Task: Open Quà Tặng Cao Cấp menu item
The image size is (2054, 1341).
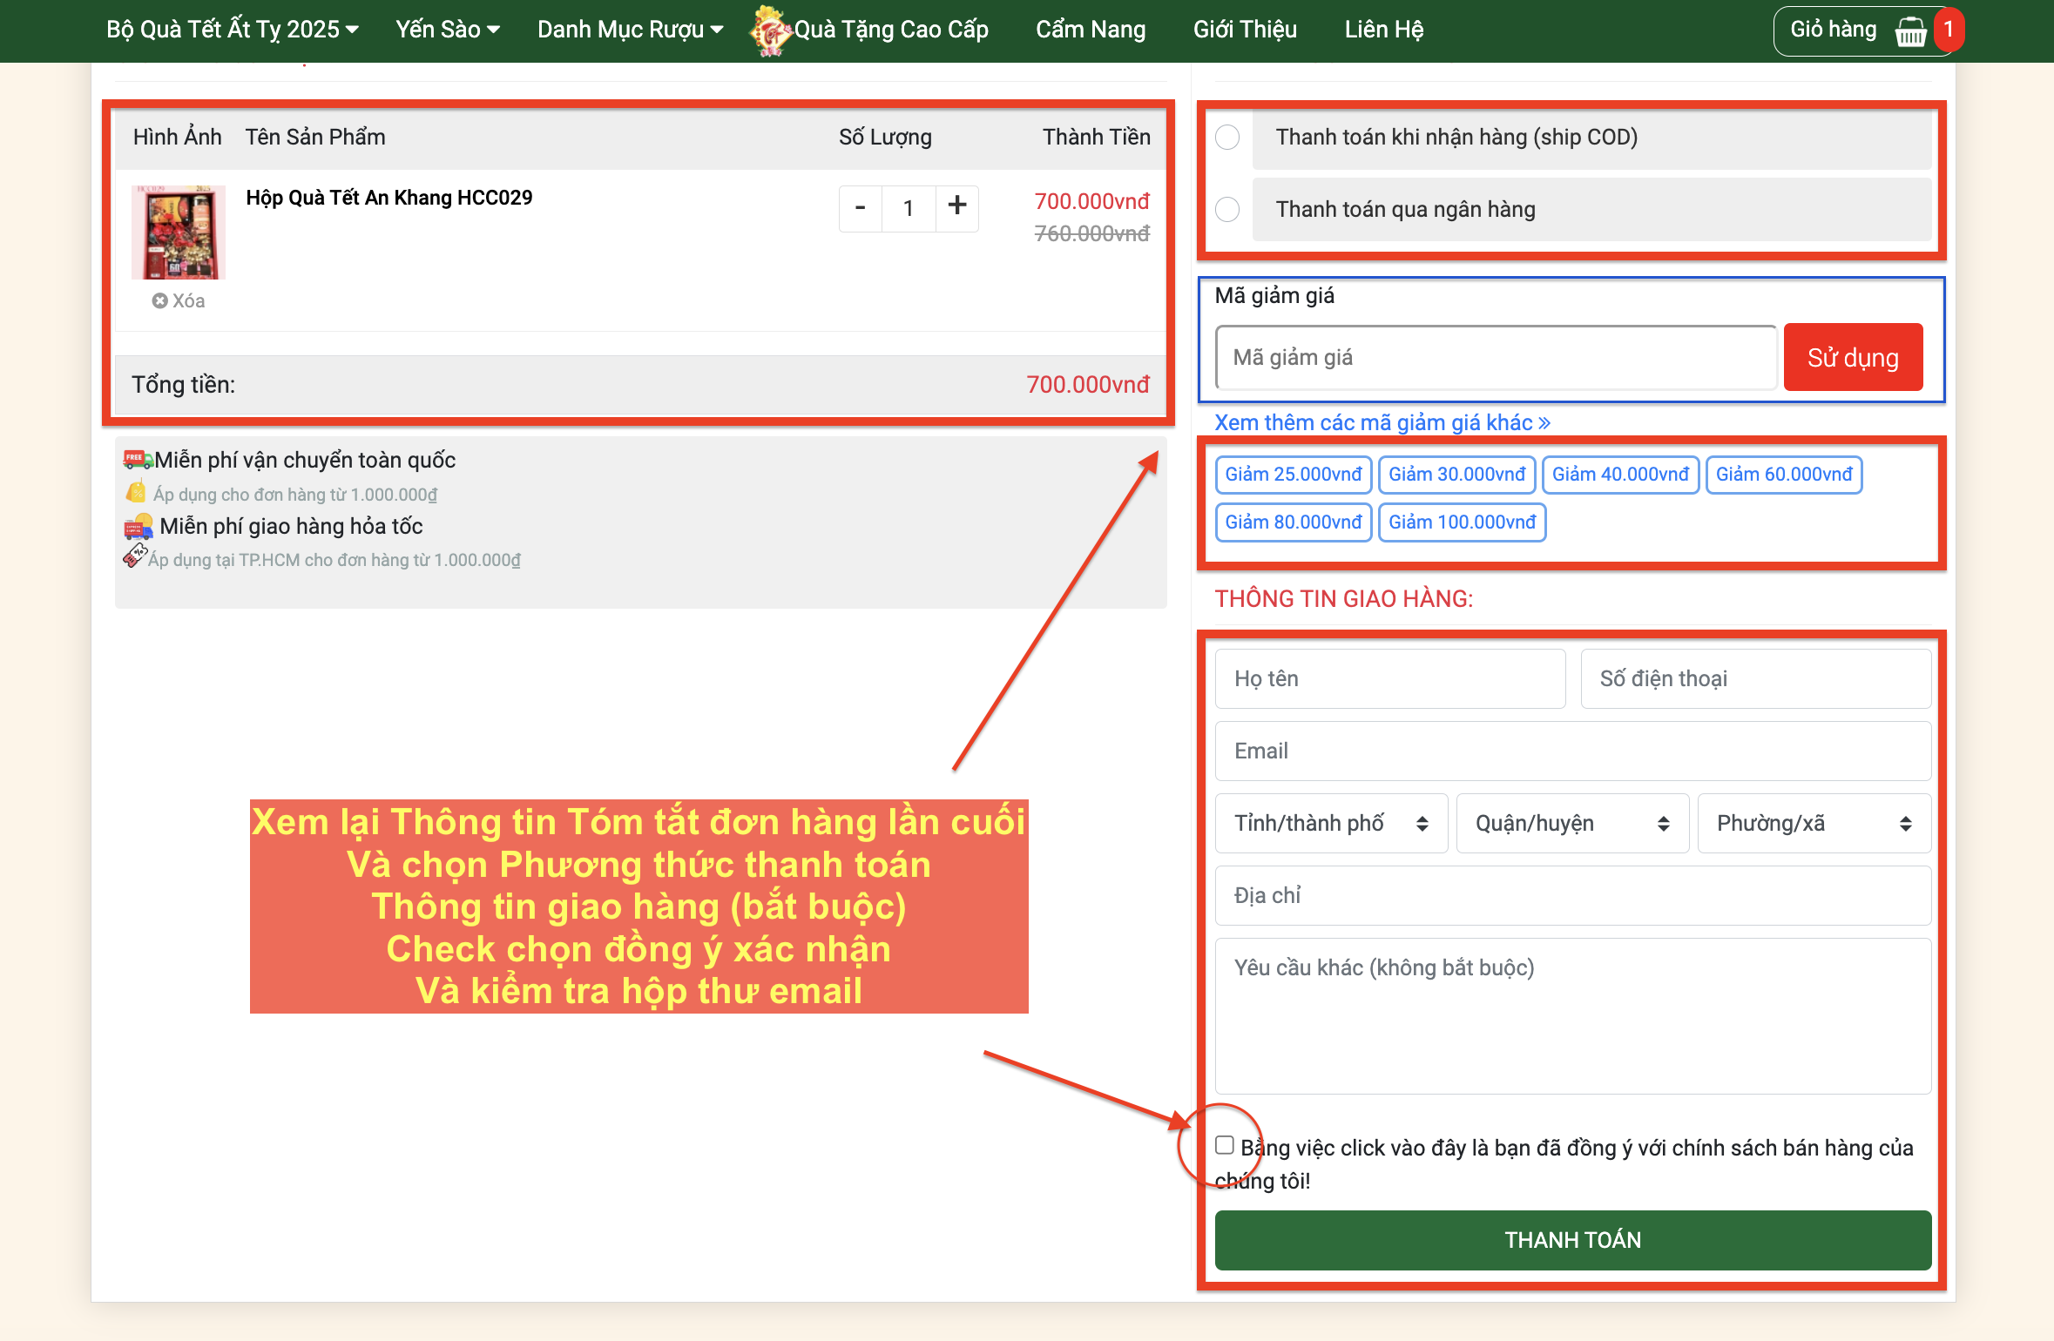Action: (891, 30)
